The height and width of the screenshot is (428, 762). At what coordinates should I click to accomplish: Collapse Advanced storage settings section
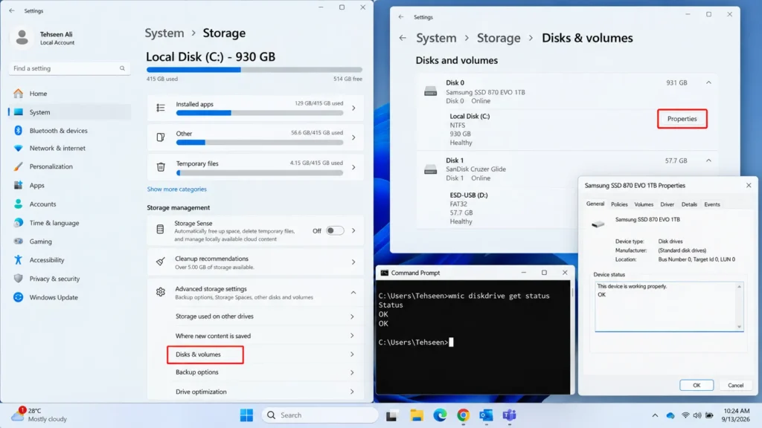click(353, 293)
